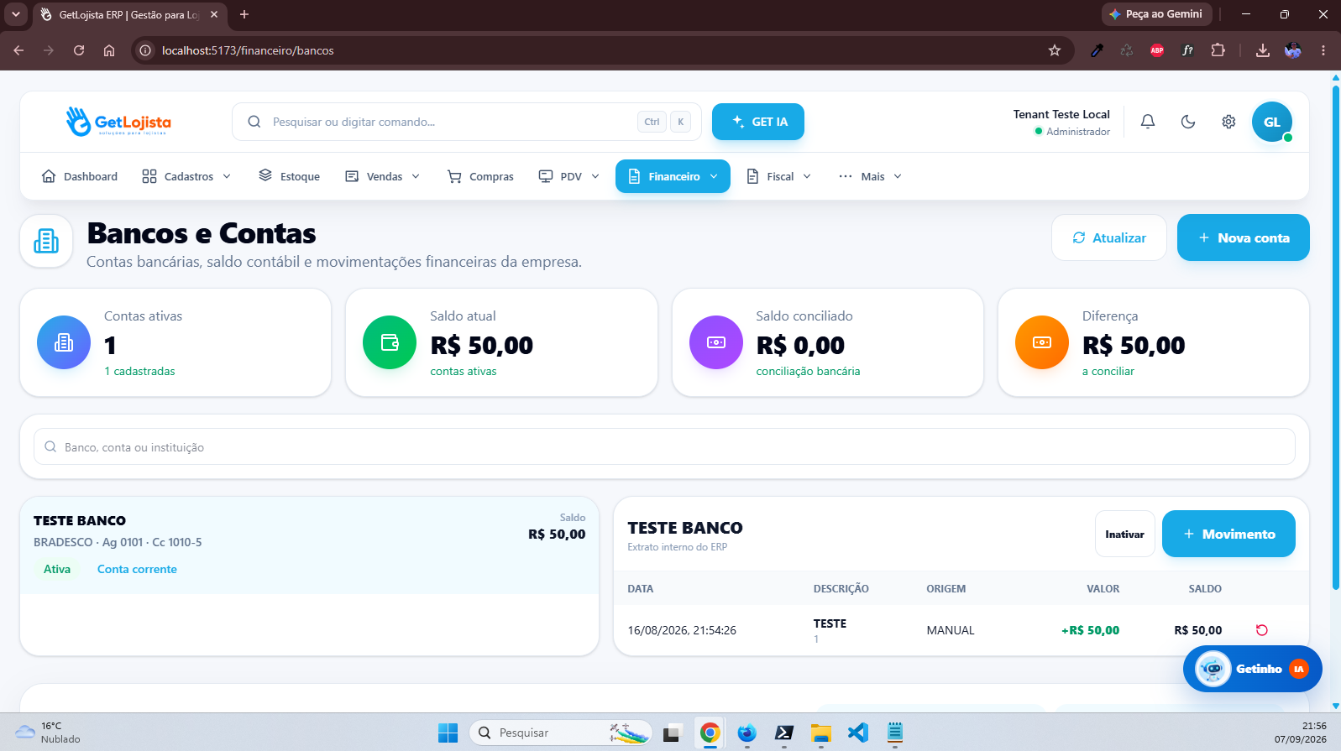The height and width of the screenshot is (751, 1341).
Task: Go to Dashboard
Action: 80,176
